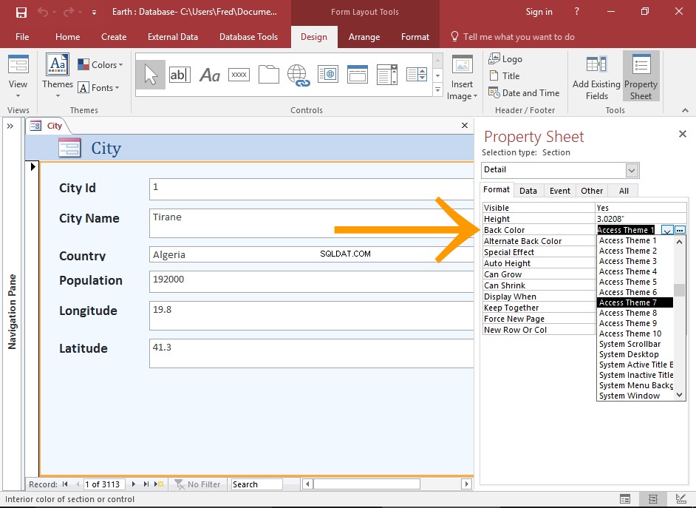696x508 pixels.
Task: Close the Property Sheet pane
Action: click(683, 134)
